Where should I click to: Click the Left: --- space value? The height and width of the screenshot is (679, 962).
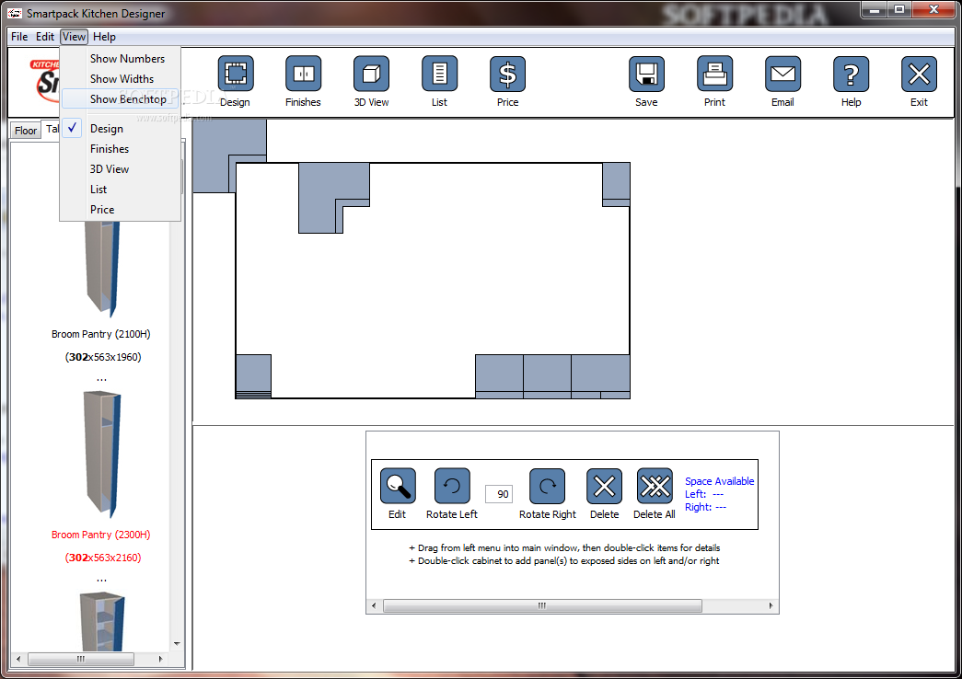pyautogui.click(x=704, y=494)
